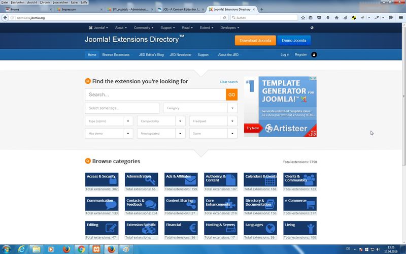Click the Artisteer Try Now advertisement
The width and height of the screenshot is (406, 254).
253,128
